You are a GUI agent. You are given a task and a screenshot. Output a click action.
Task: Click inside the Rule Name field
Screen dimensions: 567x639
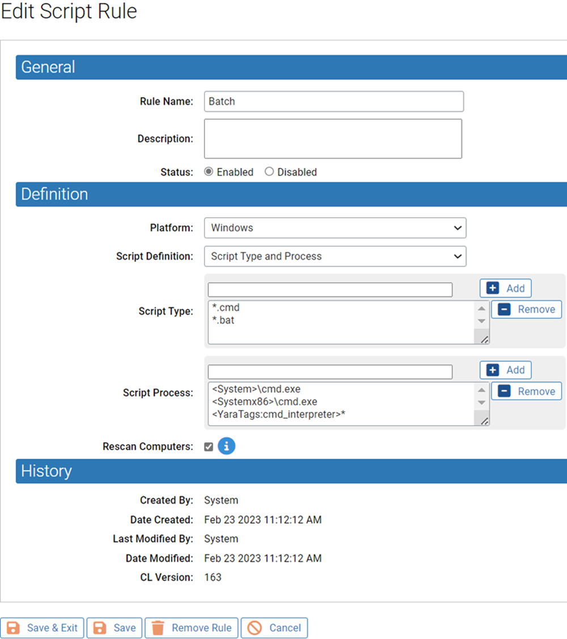[333, 101]
